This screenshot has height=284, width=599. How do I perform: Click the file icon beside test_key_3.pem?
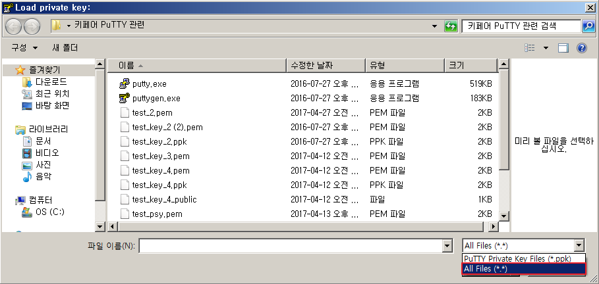pyautogui.click(x=125, y=156)
